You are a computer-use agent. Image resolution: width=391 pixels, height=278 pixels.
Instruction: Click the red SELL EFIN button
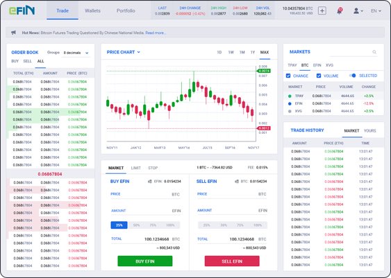click(x=232, y=261)
